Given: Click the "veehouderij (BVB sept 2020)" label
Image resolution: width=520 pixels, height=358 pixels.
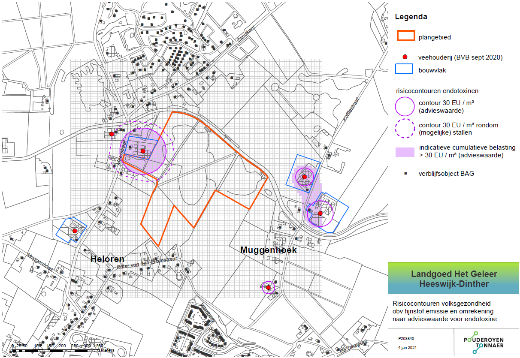Looking at the screenshot, I should tap(460, 57).
